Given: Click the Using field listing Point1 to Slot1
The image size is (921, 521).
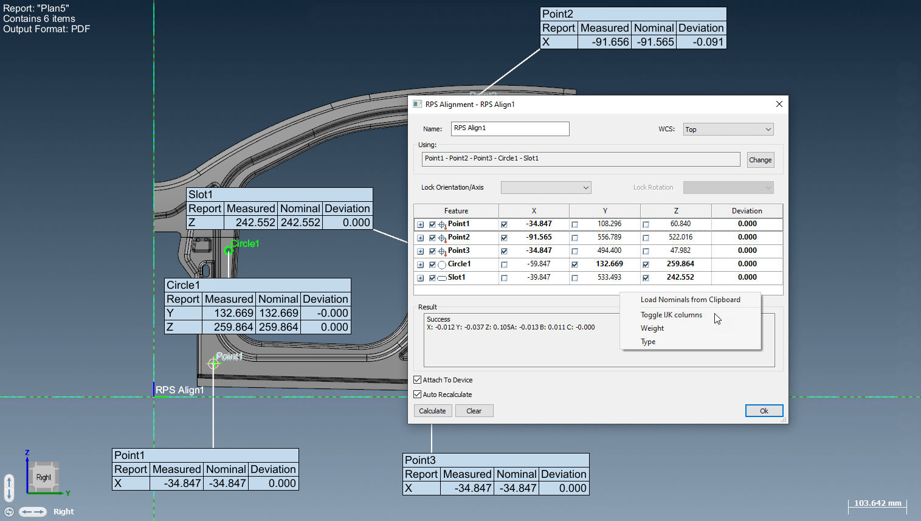Looking at the screenshot, I should coord(581,159).
